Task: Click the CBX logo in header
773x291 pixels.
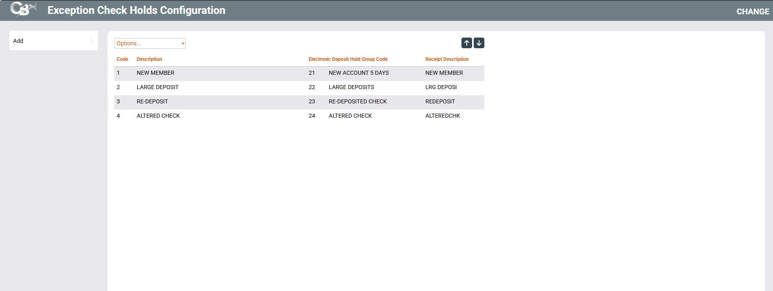Action: (x=23, y=9)
